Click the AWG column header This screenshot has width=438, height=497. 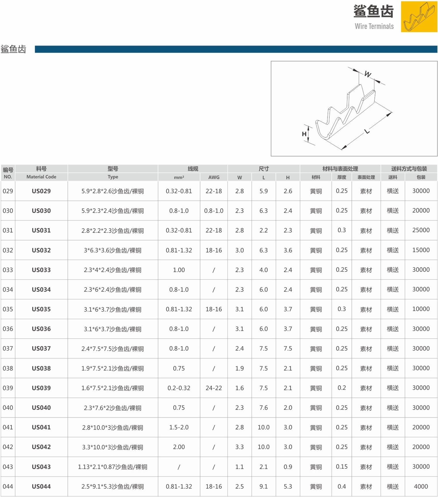214,177
